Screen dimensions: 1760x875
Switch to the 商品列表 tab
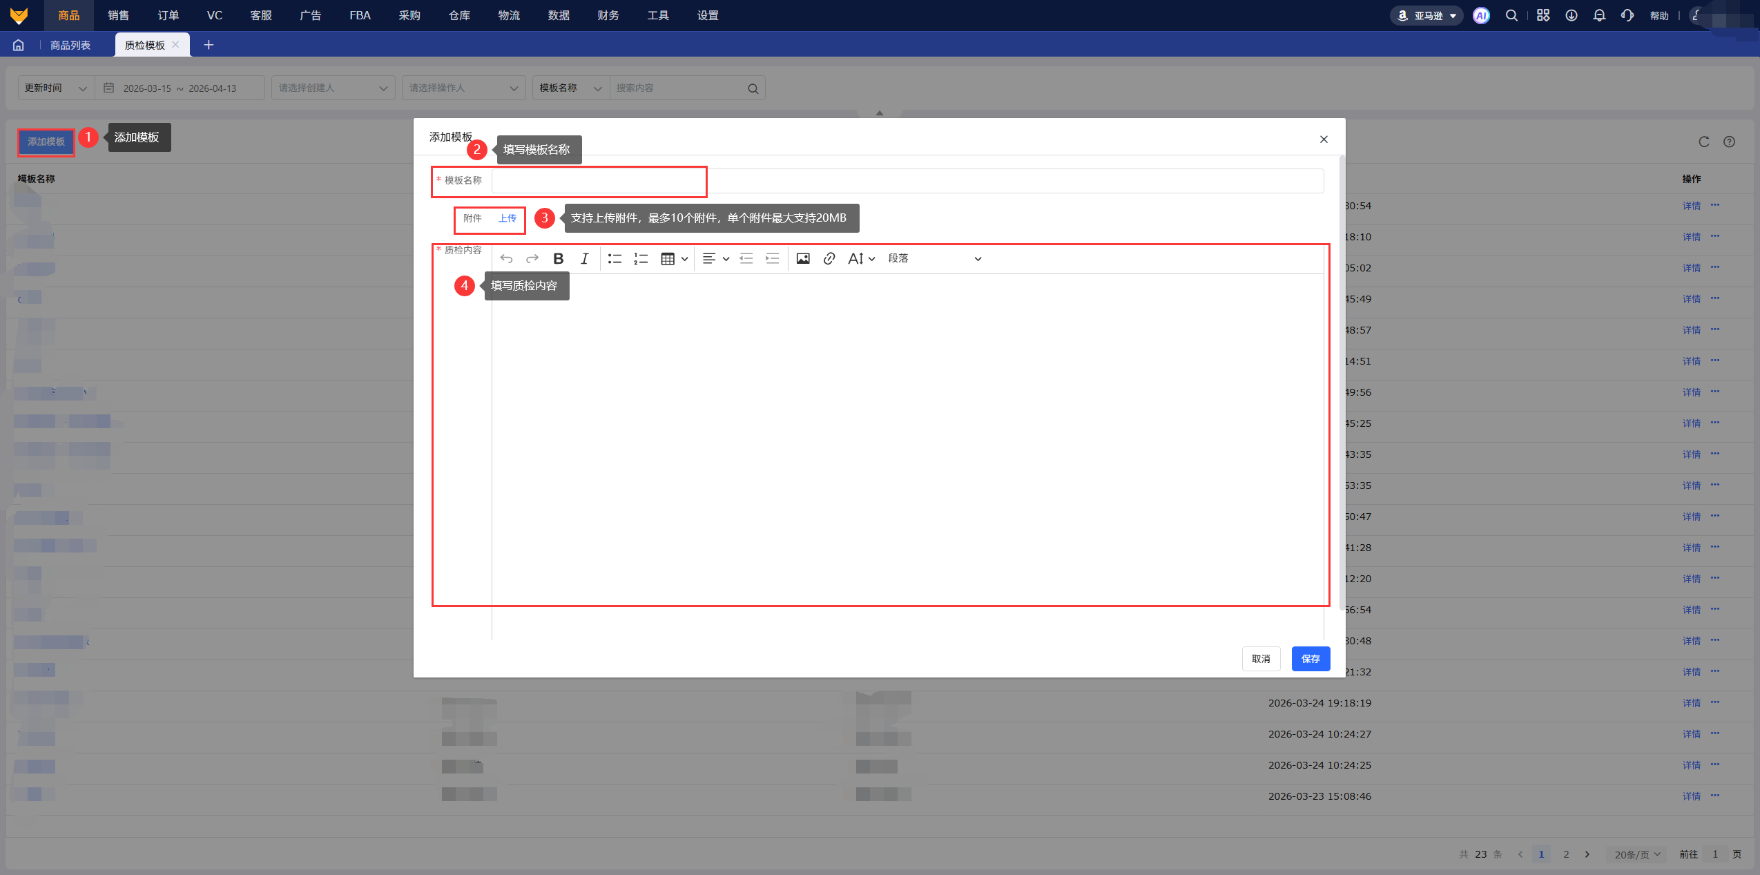(70, 45)
